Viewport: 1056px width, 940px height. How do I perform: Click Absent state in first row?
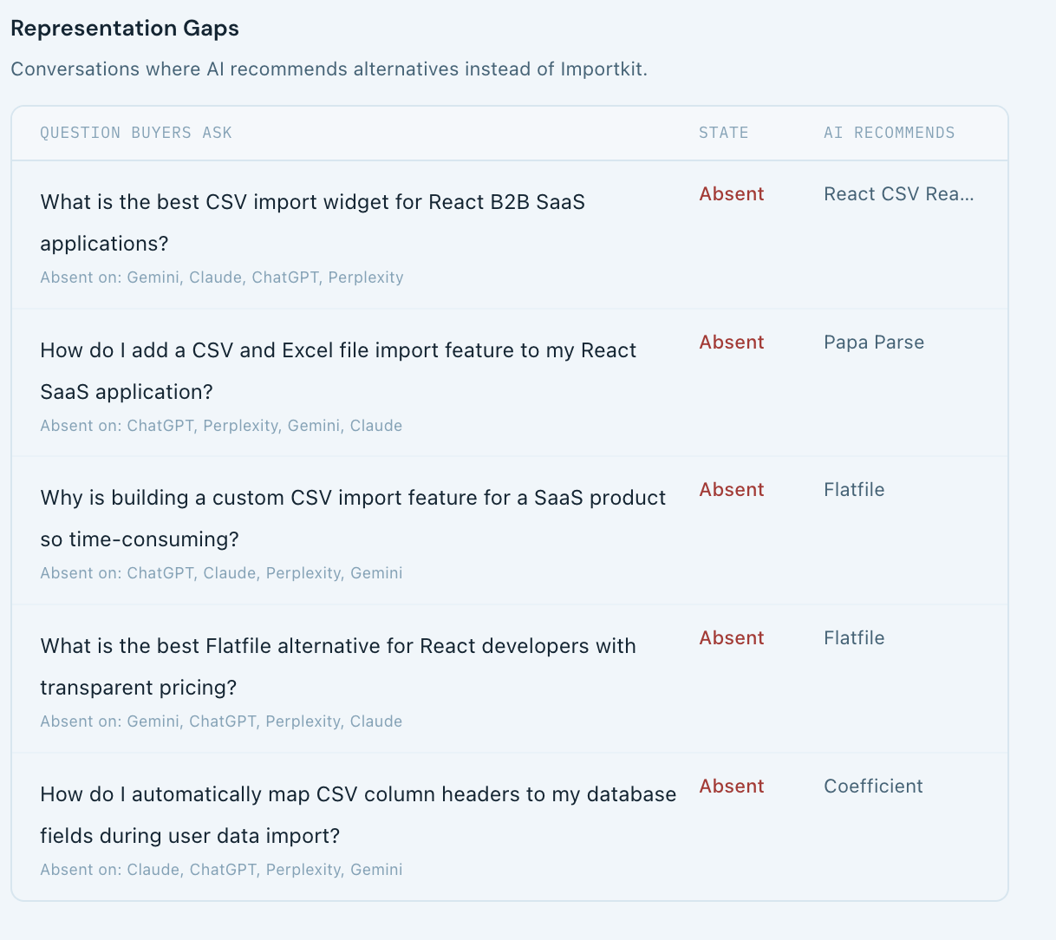[732, 194]
